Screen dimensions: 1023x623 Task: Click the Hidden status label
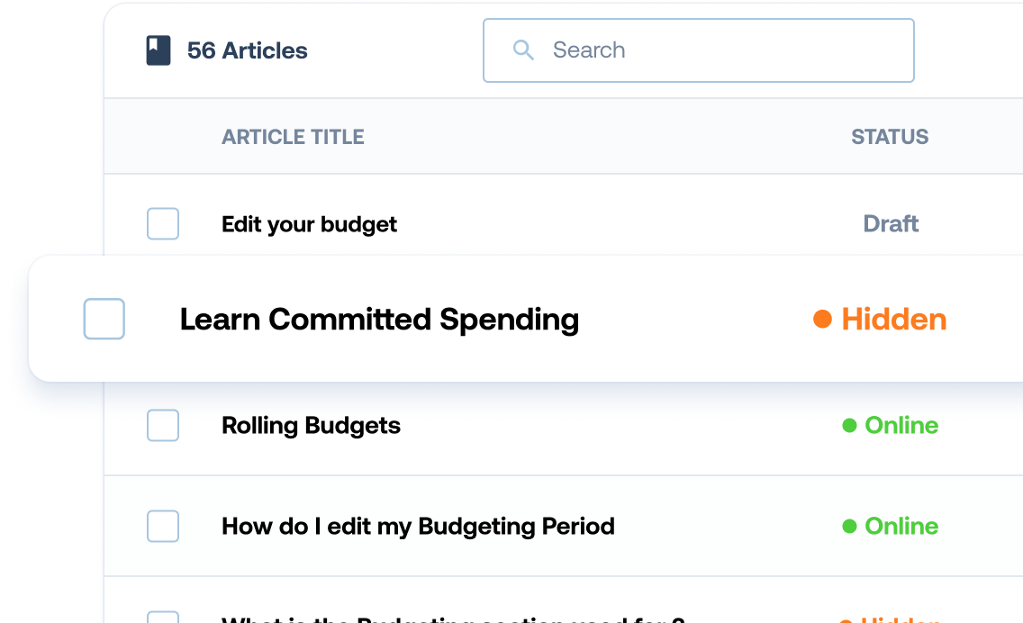(x=893, y=320)
